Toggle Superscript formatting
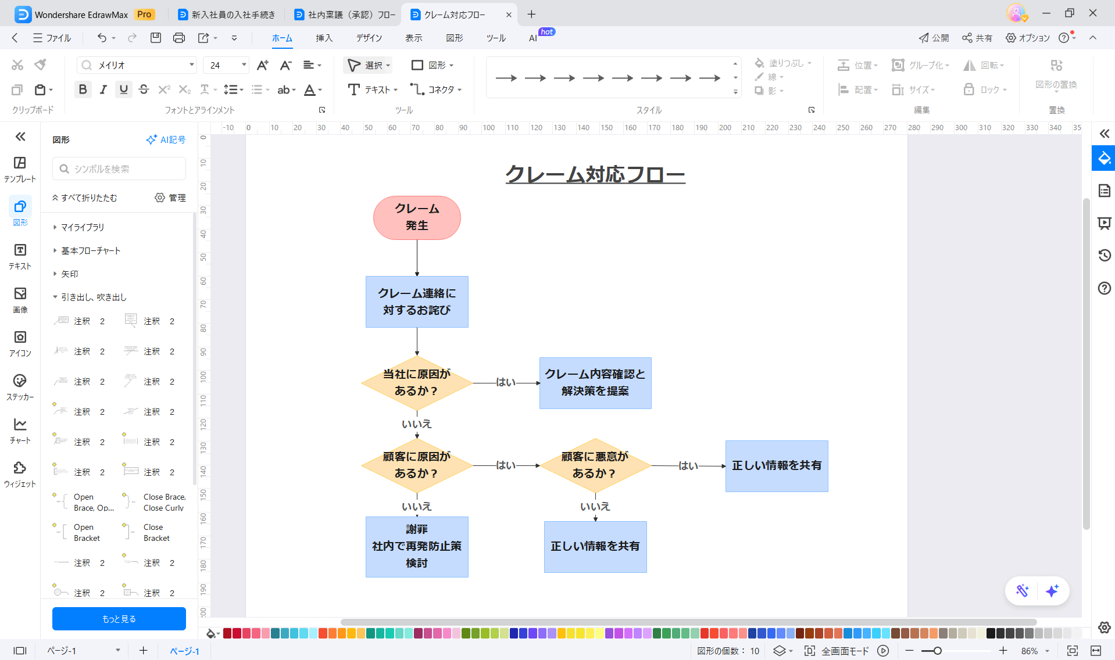The image size is (1115, 660). 164,89
